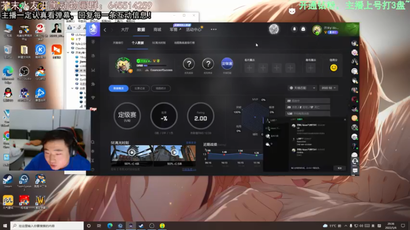Click the shield icon in 5E left sidebar
This screenshot has height=230, width=410.
click(x=93, y=42)
